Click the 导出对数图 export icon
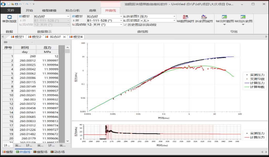 224,17
